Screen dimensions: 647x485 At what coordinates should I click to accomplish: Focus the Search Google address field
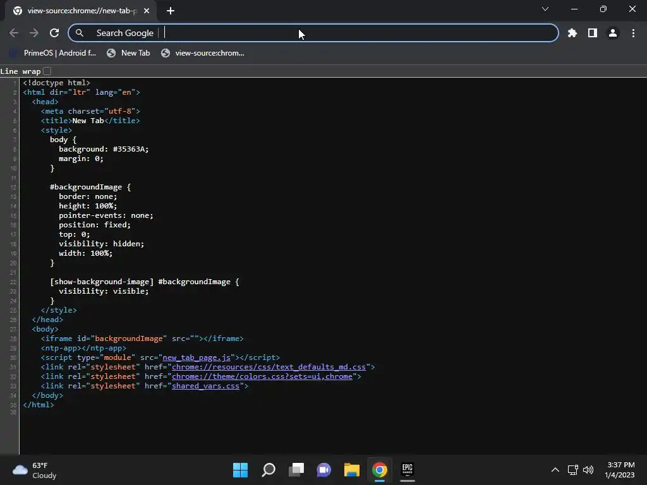click(x=313, y=33)
